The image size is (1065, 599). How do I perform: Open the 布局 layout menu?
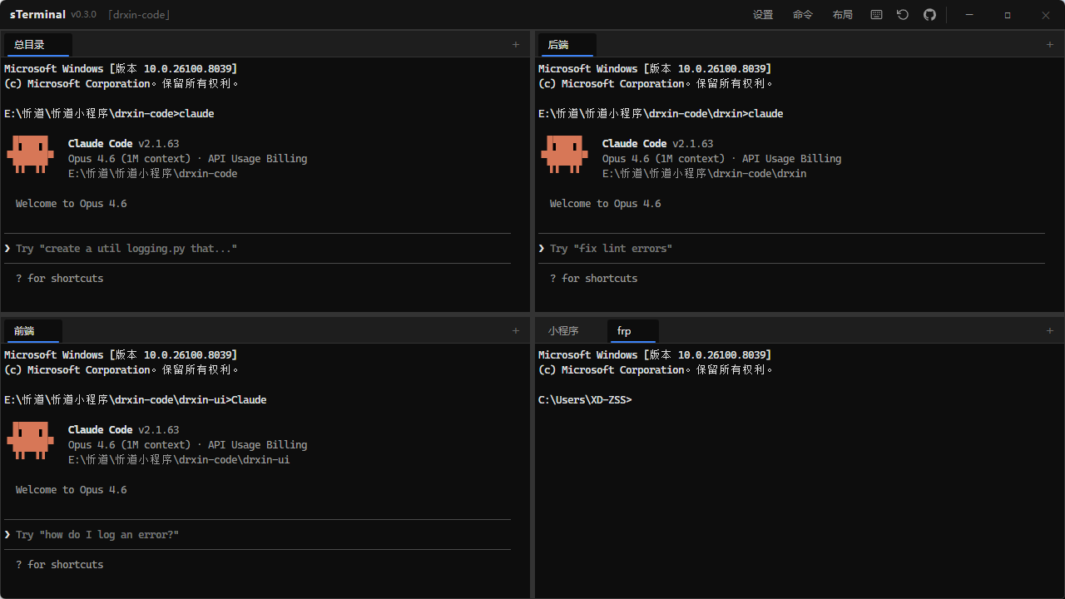[x=843, y=15]
